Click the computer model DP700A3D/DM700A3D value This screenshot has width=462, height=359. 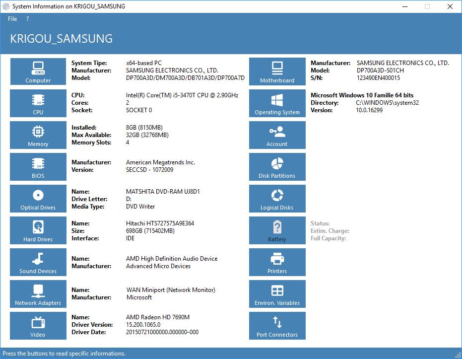coord(185,78)
